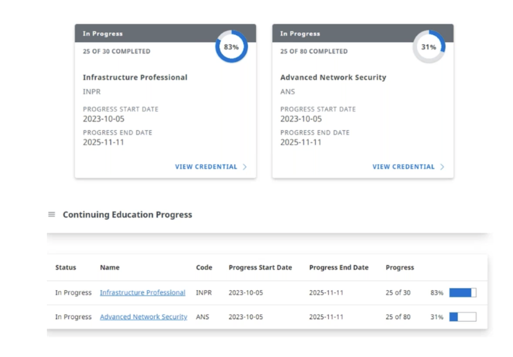Click the hamburger icon beside Continuing Education Progress
This screenshot has width=513, height=357.
[x=51, y=214]
